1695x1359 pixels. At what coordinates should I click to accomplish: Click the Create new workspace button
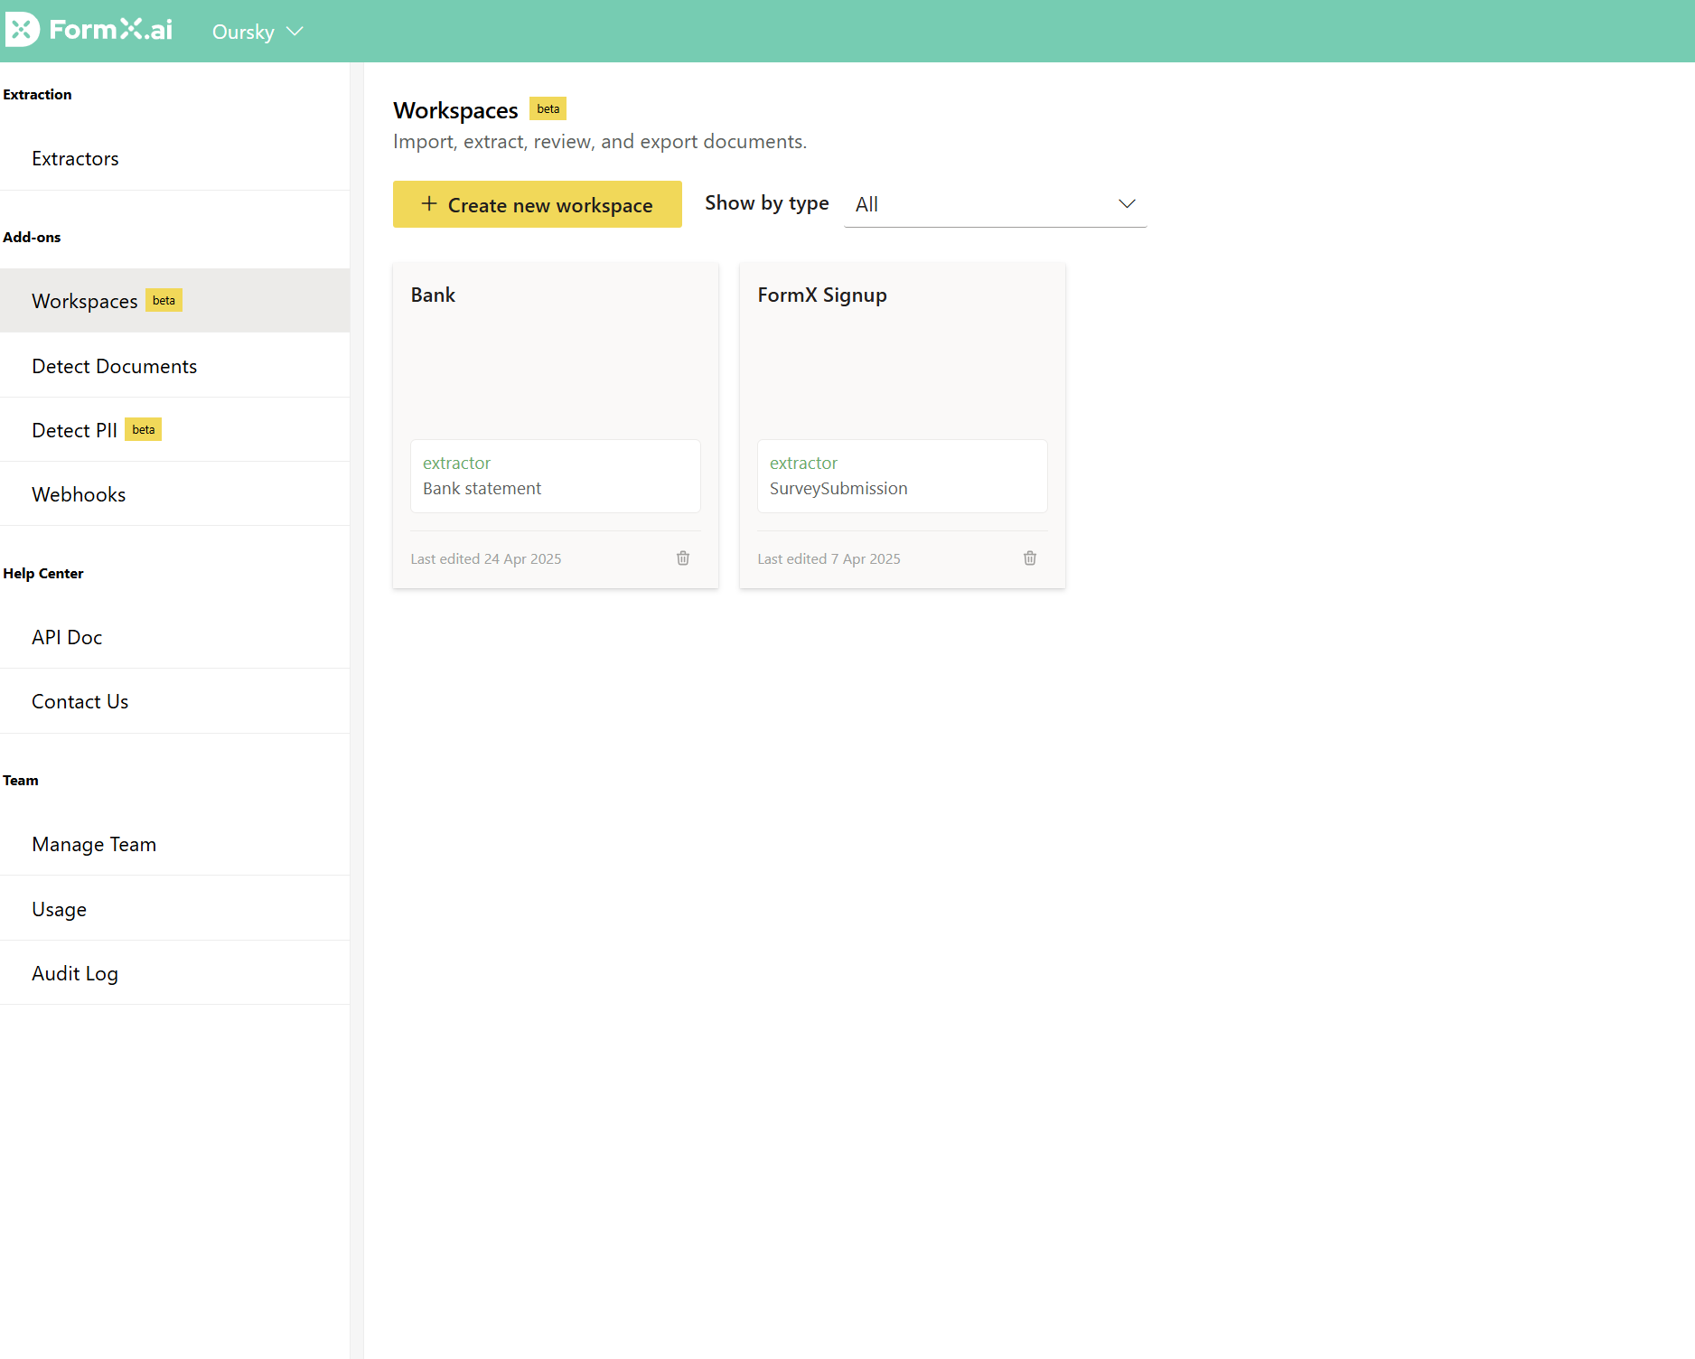538,204
